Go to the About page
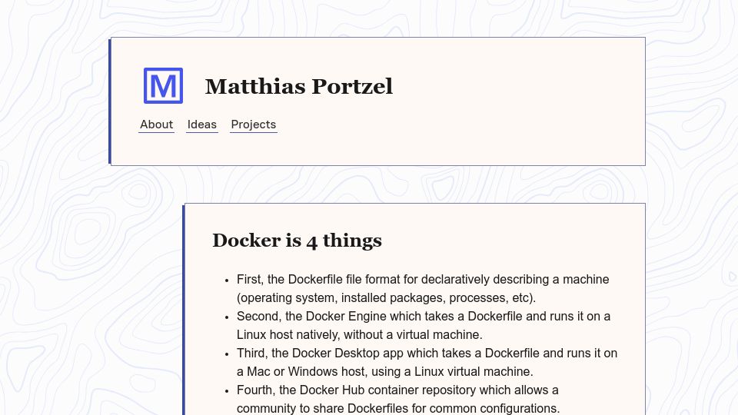This screenshot has width=738, height=415. pyautogui.click(x=156, y=124)
